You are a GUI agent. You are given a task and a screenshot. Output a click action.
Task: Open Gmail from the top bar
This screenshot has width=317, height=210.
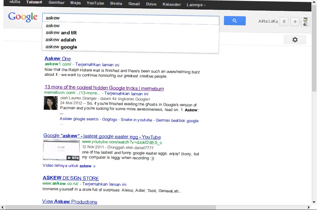[134, 4]
